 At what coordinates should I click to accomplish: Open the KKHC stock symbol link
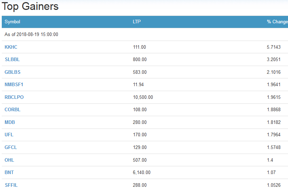point(11,47)
